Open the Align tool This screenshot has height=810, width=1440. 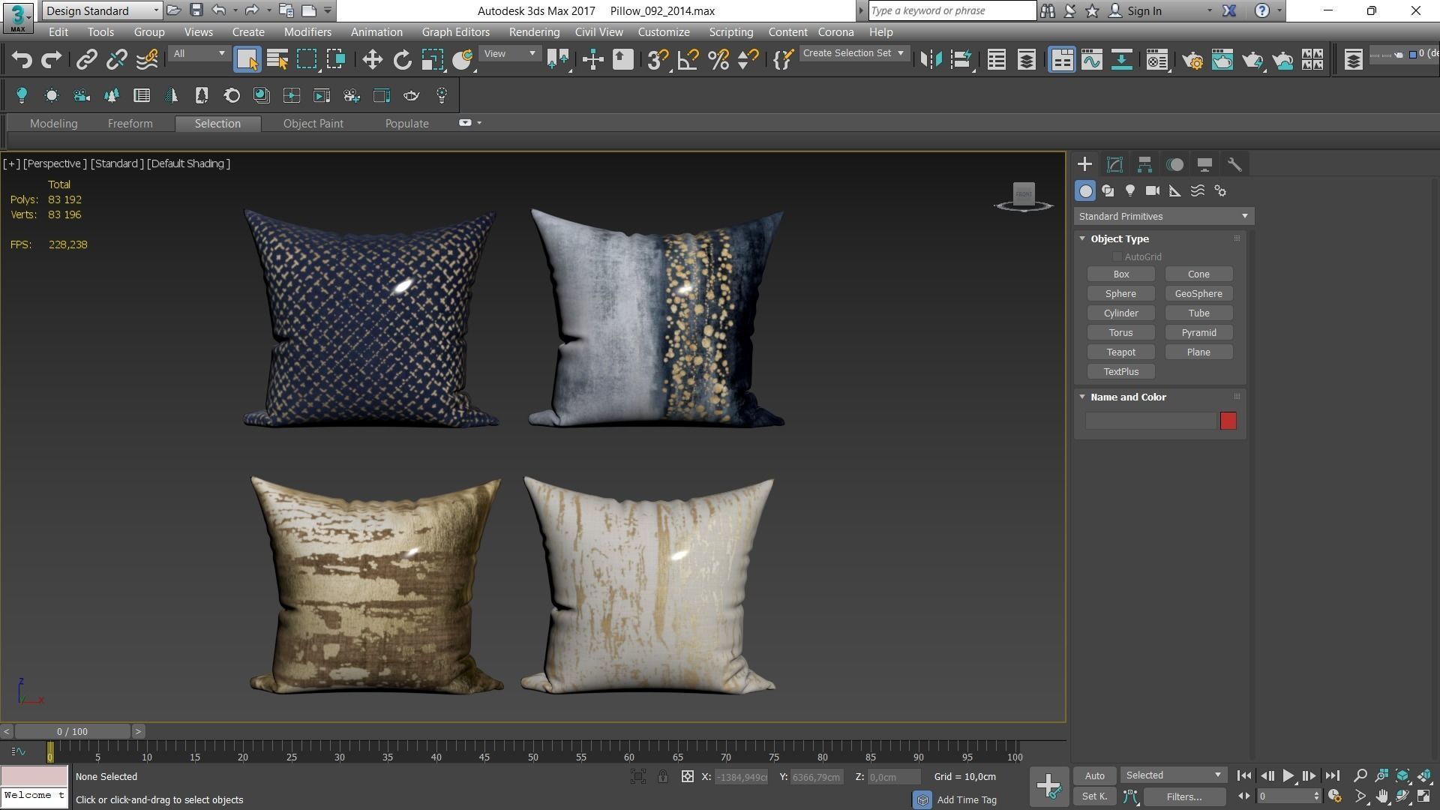pos(961,60)
